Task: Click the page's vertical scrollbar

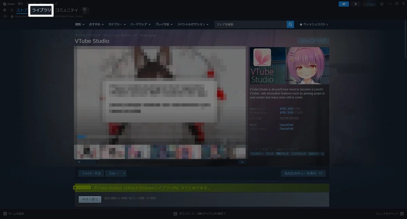Action: click(x=405, y=39)
